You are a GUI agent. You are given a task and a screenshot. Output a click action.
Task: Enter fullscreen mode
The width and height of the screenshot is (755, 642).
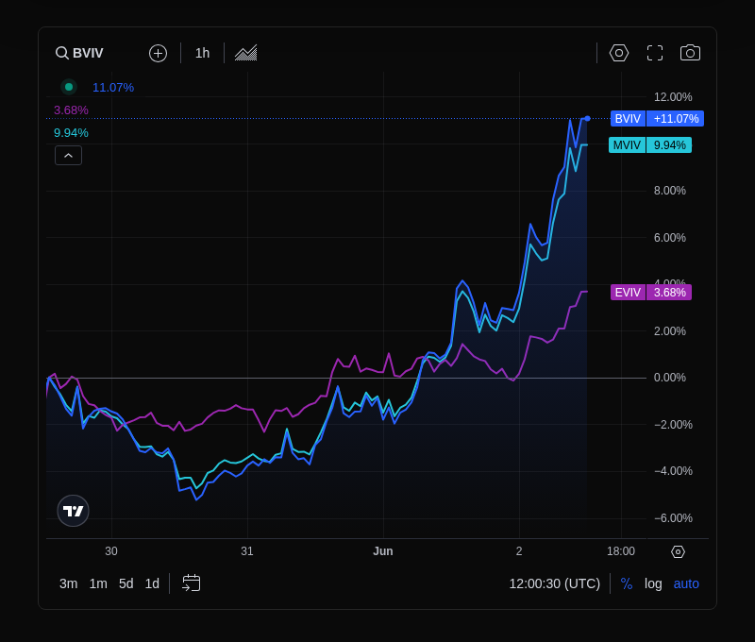click(655, 53)
